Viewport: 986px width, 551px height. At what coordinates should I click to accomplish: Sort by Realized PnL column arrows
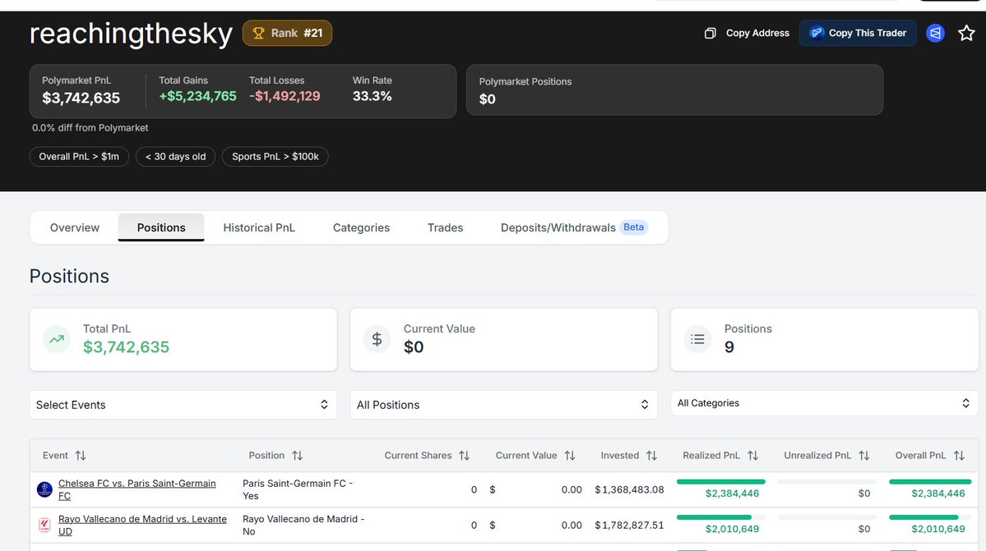point(752,456)
